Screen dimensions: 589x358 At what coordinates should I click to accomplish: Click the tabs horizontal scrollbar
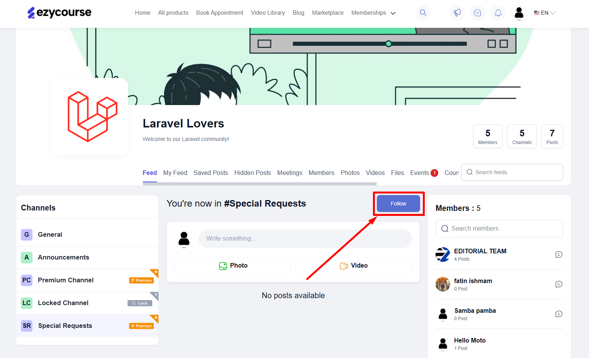point(260,184)
